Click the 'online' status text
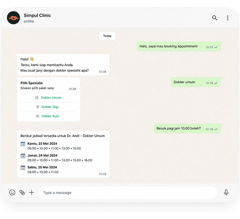The height and width of the screenshot is (219, 240). click(29, 21)
